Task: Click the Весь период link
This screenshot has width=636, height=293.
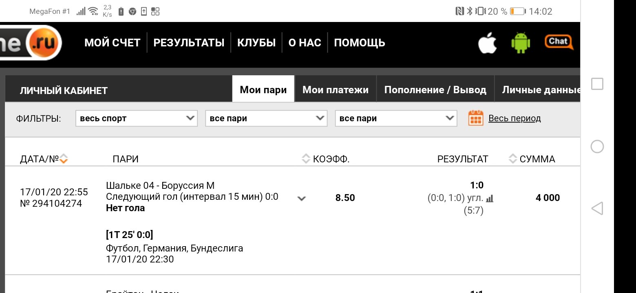Action: pos(515,118)
